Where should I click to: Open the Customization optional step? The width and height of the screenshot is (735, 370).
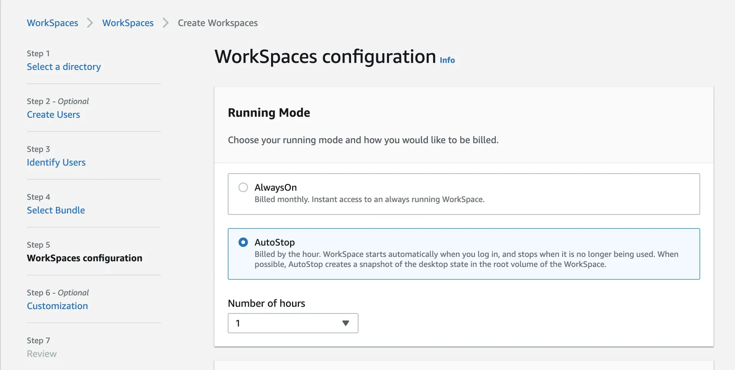(x=57, y=306)
